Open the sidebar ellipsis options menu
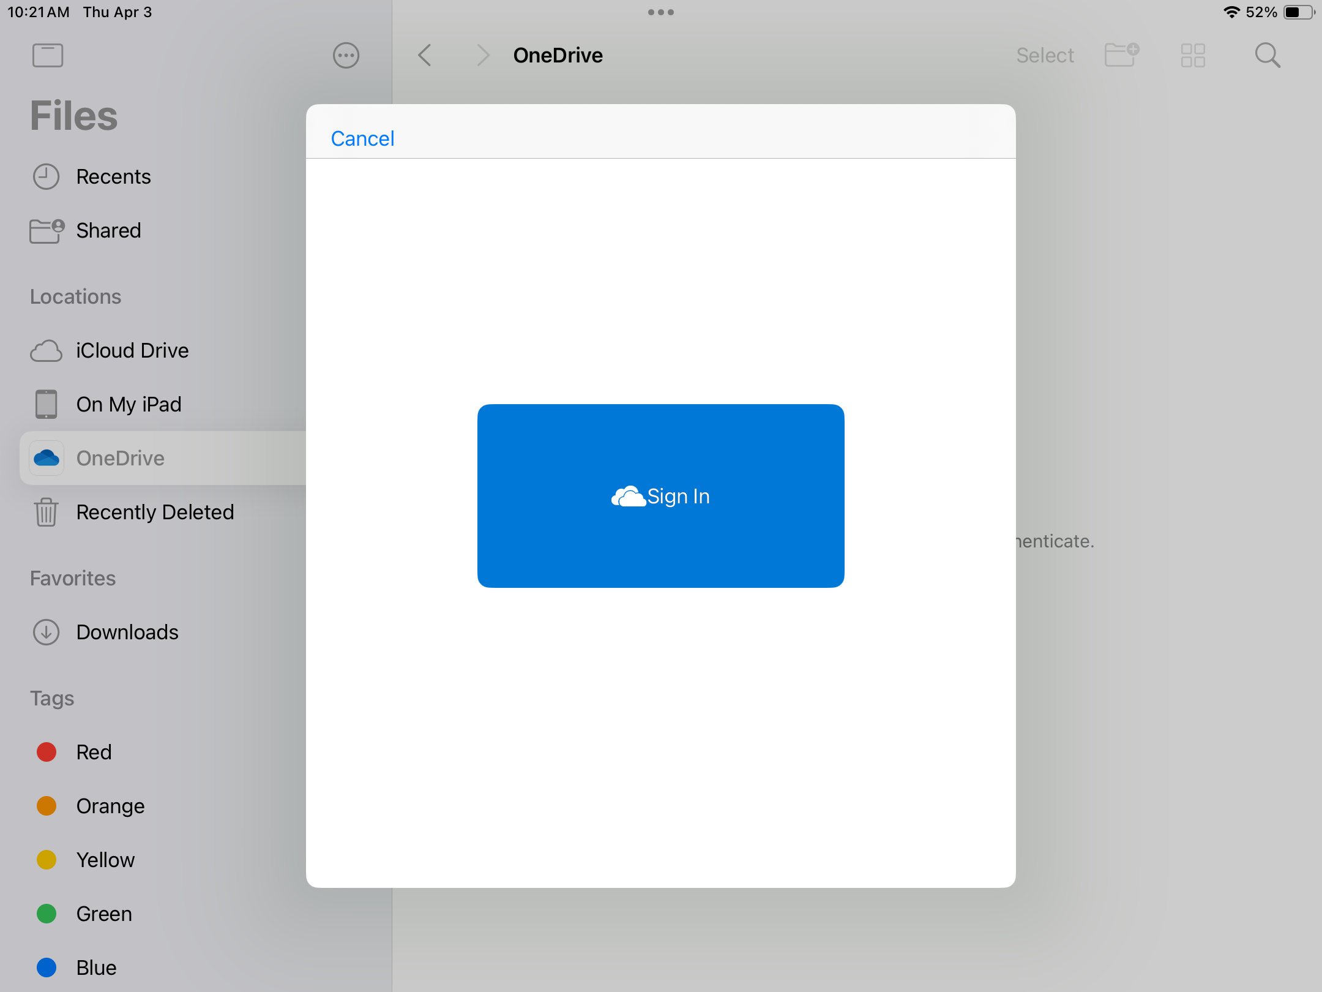This screenshot has width=1322, height=992. [x=346, y=55]
